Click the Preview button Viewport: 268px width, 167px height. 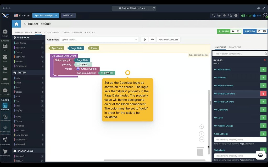[x=250, y=31]
